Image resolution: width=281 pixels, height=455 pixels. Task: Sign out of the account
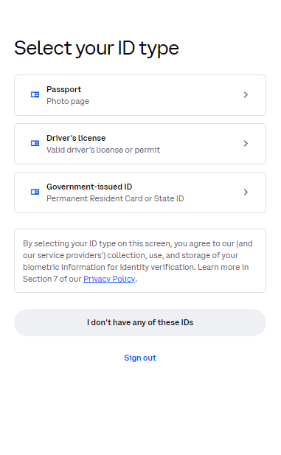coord(140,358)
